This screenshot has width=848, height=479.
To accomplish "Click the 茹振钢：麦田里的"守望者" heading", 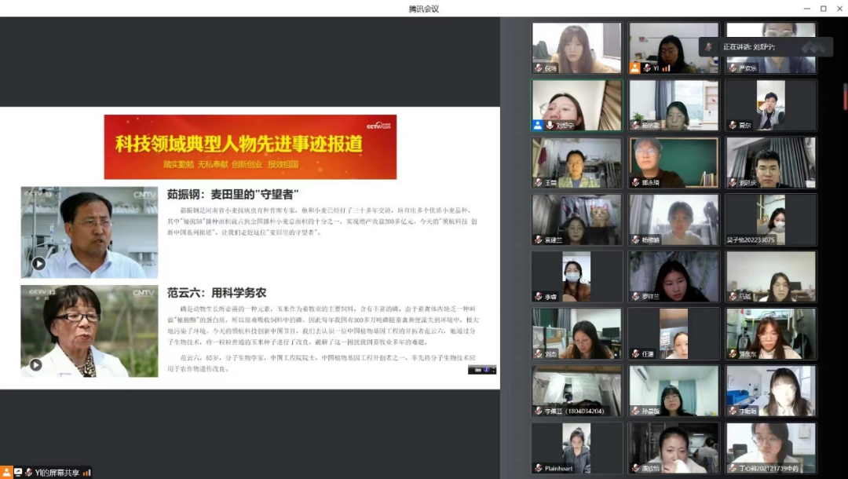I will 233,194.
